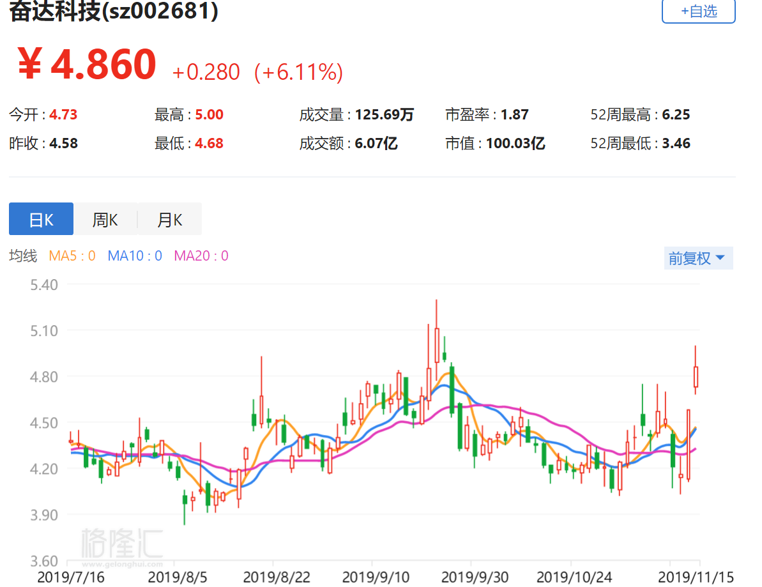The image size is (762, 587).
Task: Click the percent change (+6.11%)
Action: click(299, 72)
